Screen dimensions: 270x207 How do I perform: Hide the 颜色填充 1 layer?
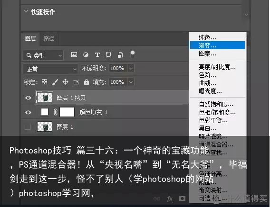point(28,112)
